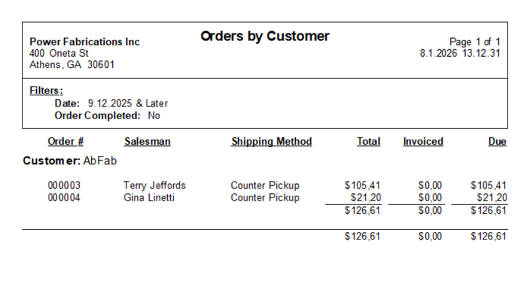Select the Salesman column header
Image resolution: width=530 pixels, height=293 pixels.
pyautogui.click(x=147, y=142)
